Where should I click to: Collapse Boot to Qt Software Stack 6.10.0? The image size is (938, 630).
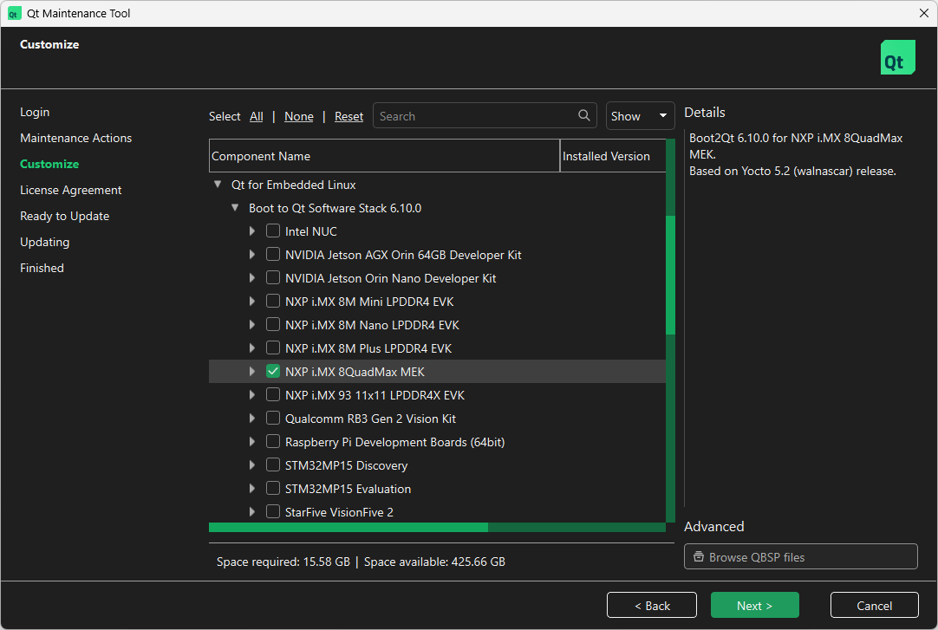click(235, 207)
